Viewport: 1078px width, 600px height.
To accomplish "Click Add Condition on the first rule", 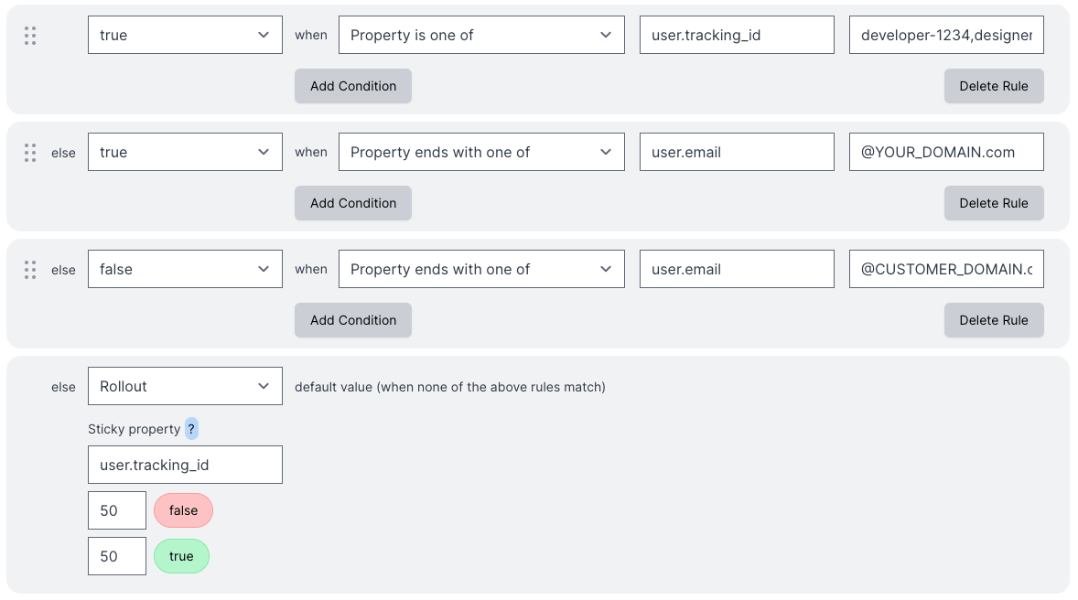I will [352, 85].
